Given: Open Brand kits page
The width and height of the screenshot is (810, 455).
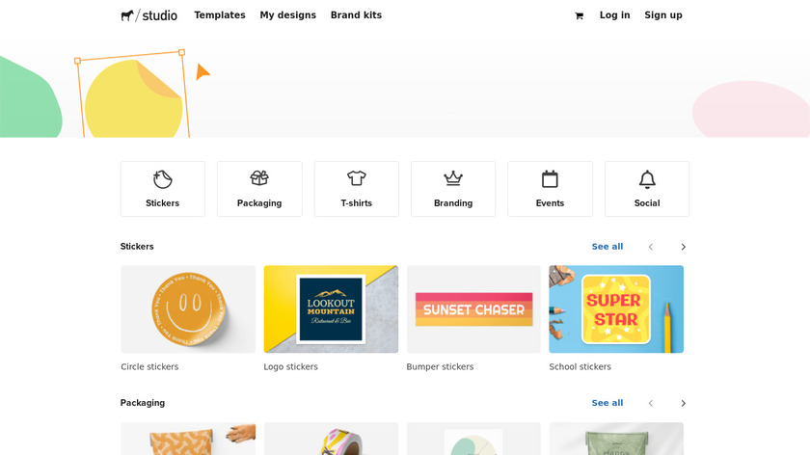Looking at the screenshot, I should click(356, 15).
